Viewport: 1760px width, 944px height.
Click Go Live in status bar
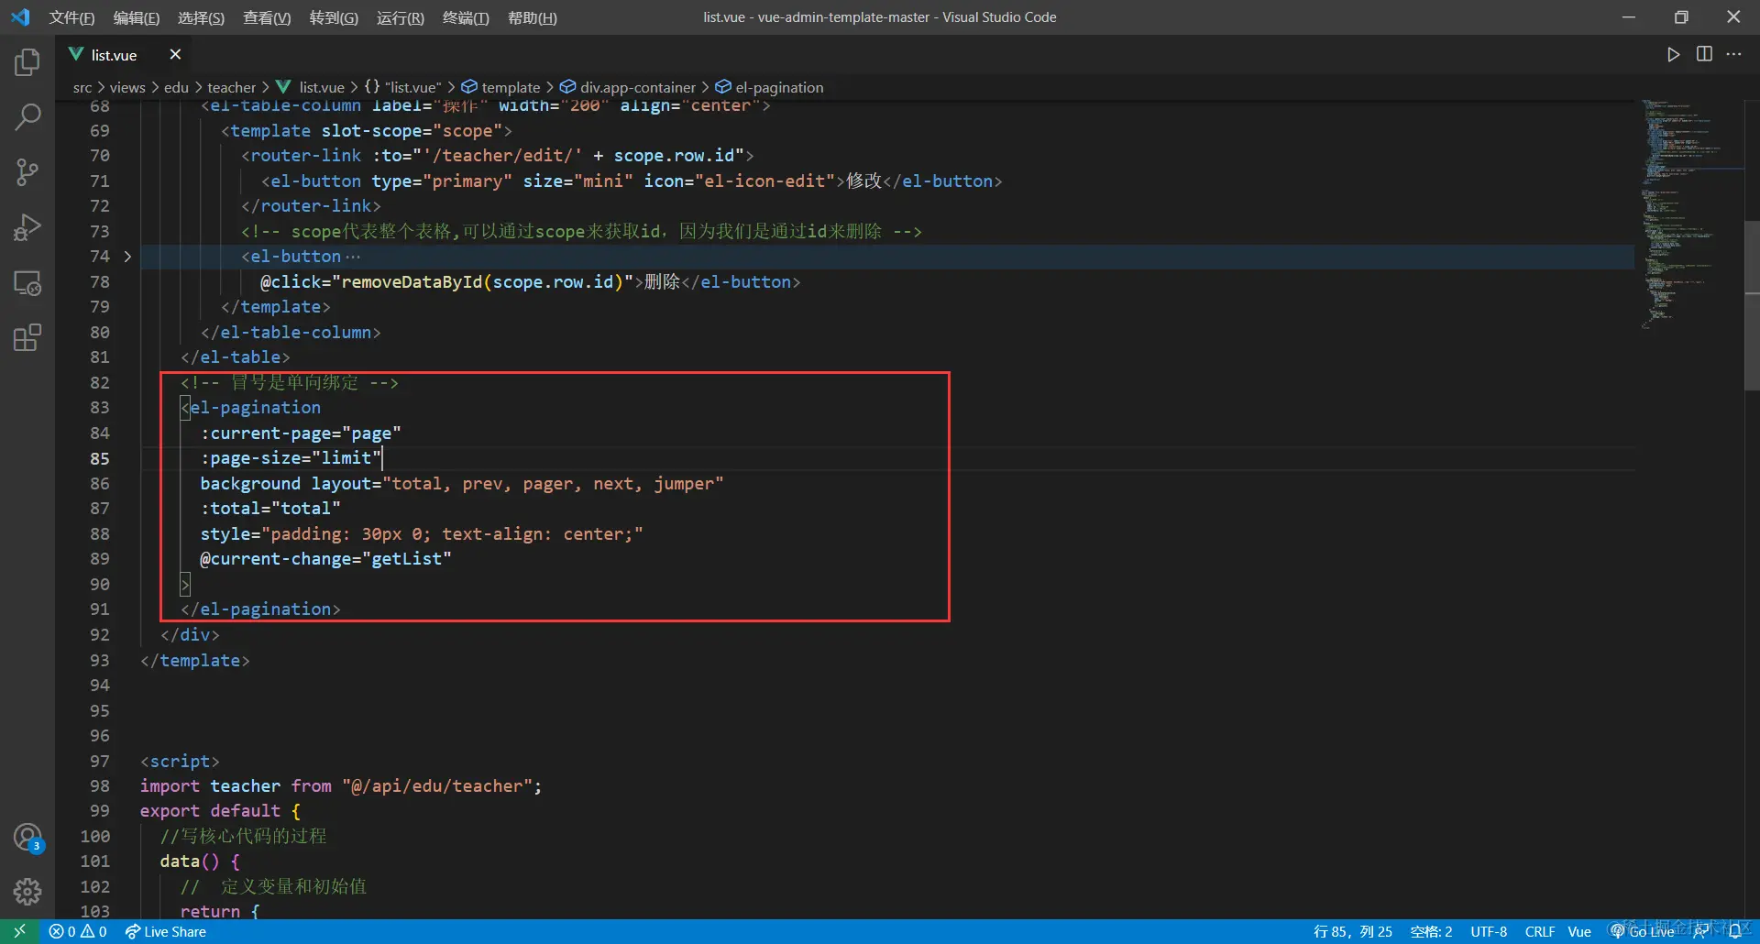tap(1642, 931)
